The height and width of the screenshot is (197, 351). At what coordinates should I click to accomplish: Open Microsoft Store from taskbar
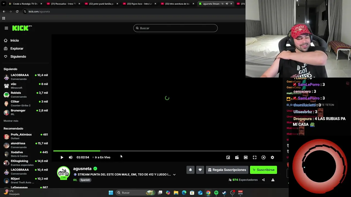tap(192, 193)
